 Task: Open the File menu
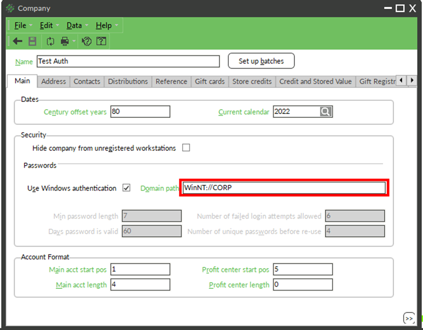coord(23,25)
